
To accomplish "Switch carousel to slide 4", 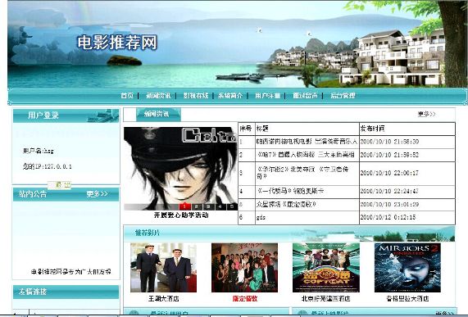I will (220, 206).
